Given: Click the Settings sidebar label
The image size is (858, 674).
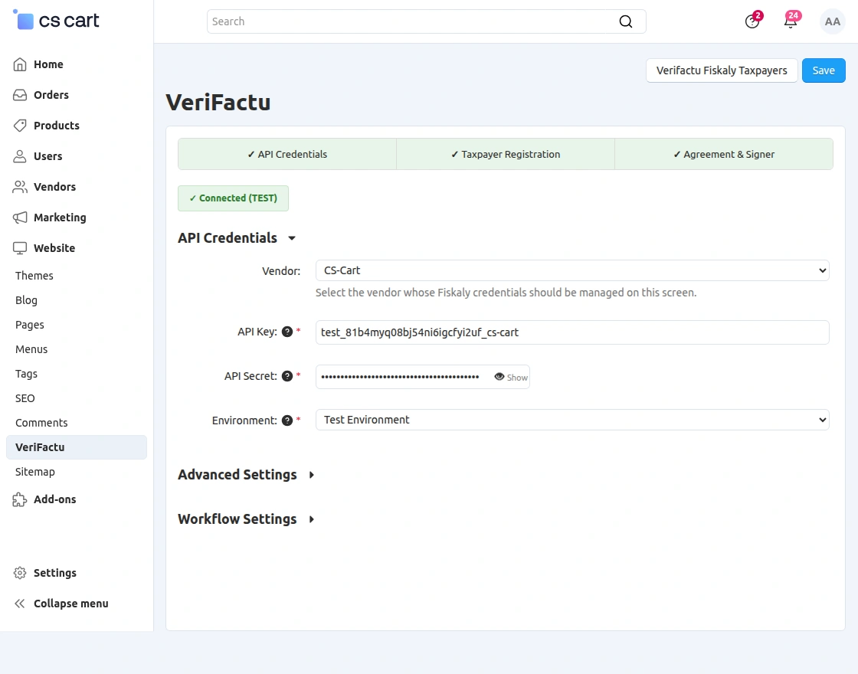Looking at the screenshot, I should coord(55,573).
